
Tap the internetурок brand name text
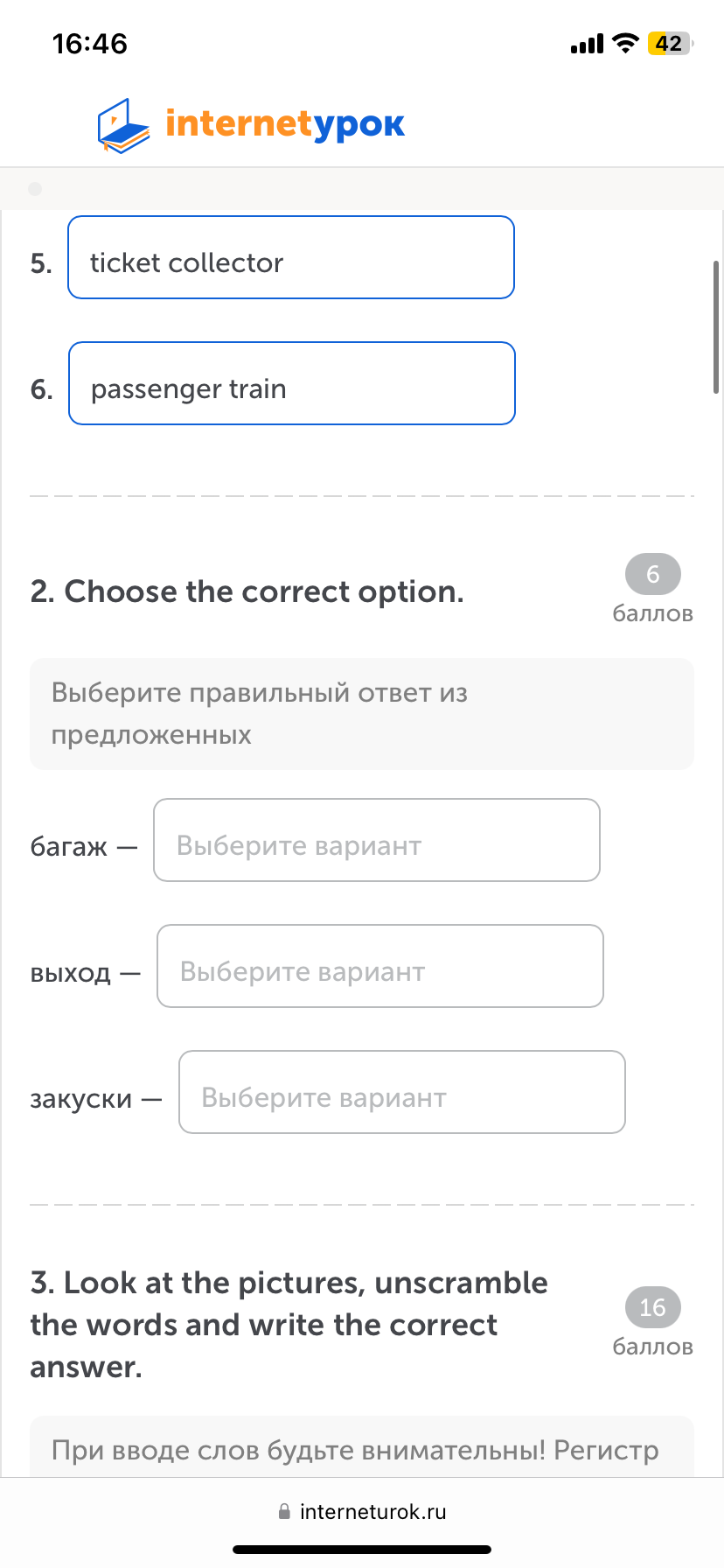(285, 124)
